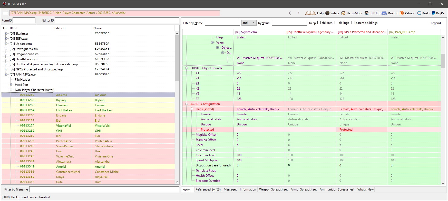Open the Discord icon
Viewport: 448px width, 201px height.
[384, 13]
